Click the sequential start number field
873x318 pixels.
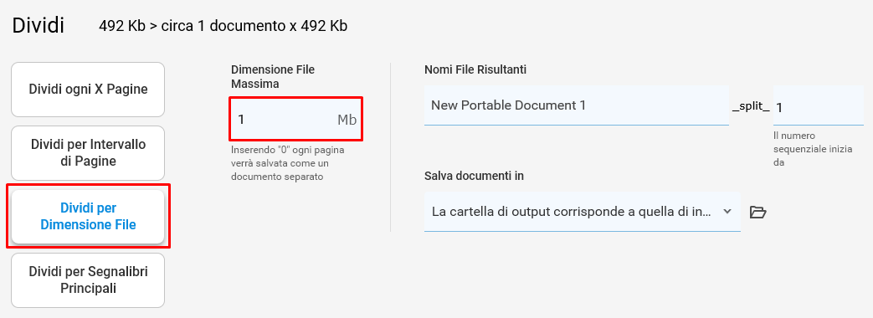coord(819,107)
